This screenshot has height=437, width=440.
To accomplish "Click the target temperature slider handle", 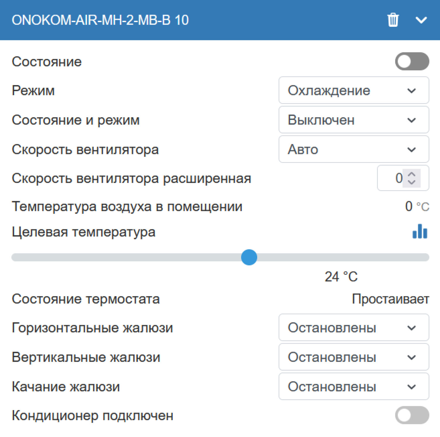I will 249,257.
